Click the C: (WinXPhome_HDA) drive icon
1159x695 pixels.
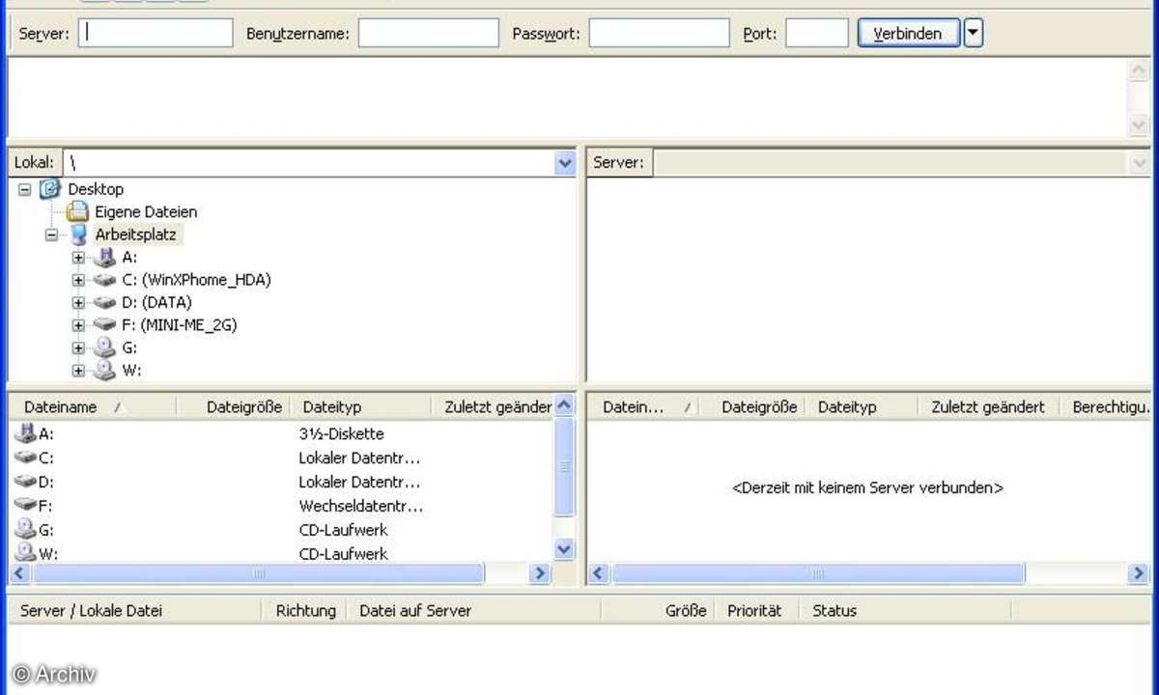pos(104,280)
